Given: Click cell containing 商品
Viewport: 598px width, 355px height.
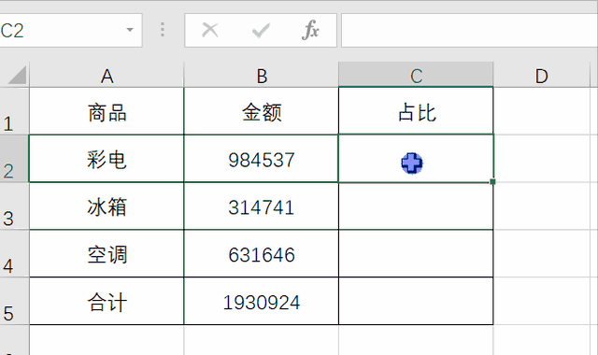Looking at the screenshot, I should [107, 111].
